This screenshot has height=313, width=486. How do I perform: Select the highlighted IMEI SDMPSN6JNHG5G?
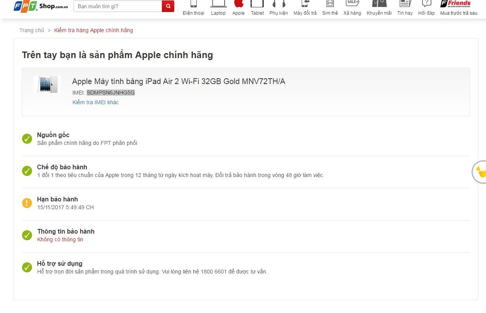(111, 93)
